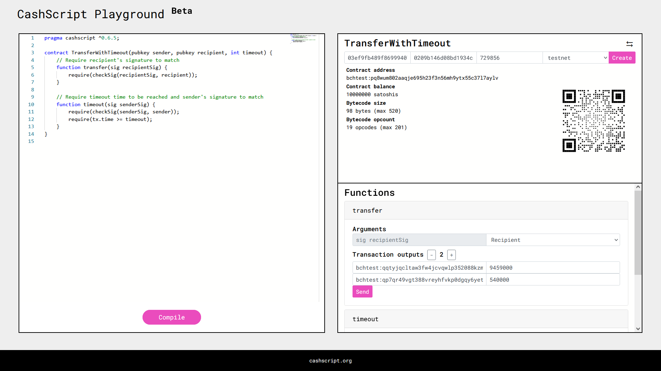This screenshot has height=371, width=661.
Task: Click the second output address field
Action: [419, 280]
